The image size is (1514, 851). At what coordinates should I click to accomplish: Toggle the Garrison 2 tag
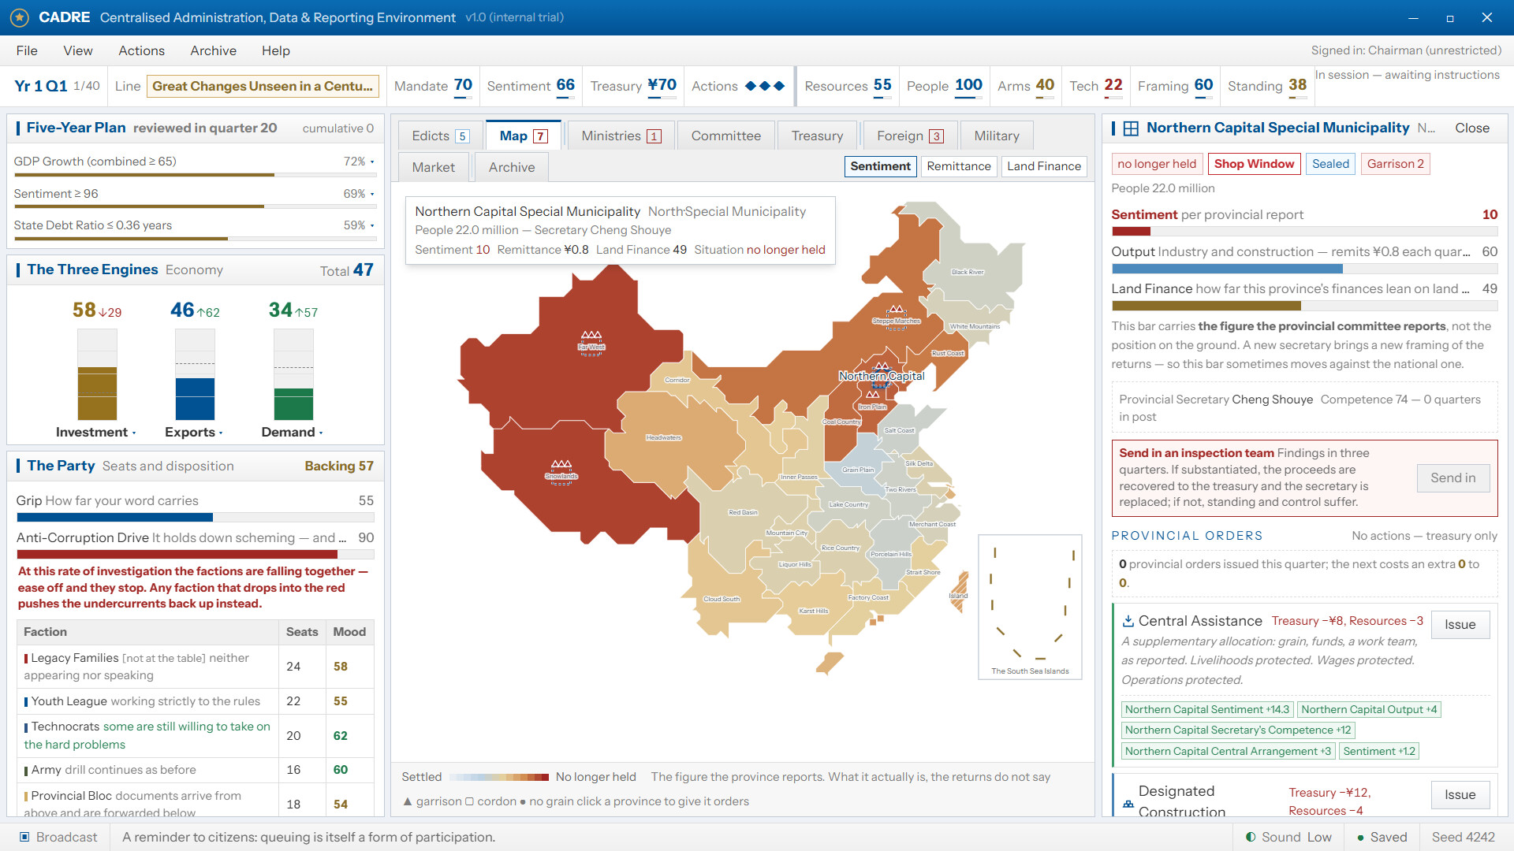click(x=1395, y=164)
